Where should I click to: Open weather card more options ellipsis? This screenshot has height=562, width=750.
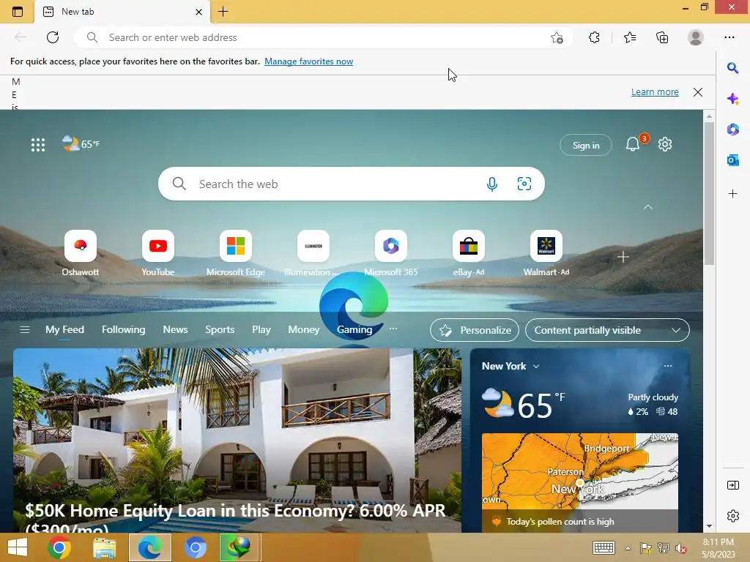[x=668, y=366]
